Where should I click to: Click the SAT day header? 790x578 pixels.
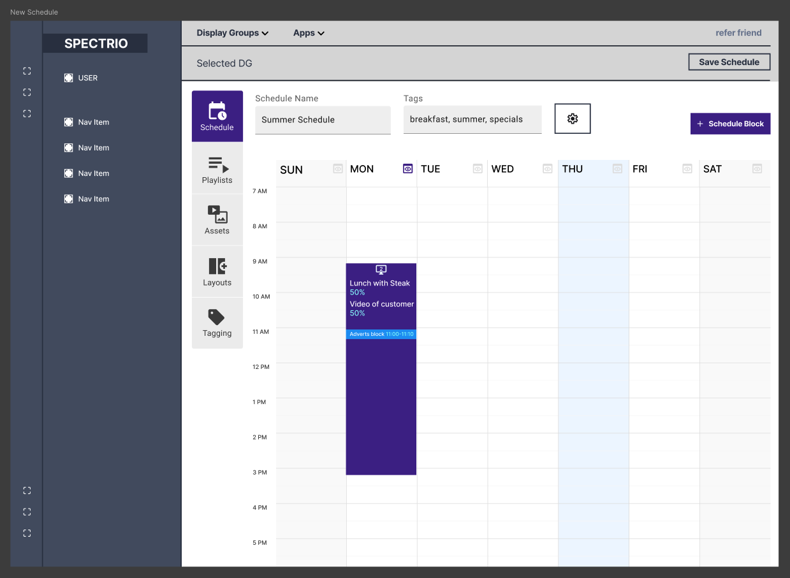coord(712,169)
